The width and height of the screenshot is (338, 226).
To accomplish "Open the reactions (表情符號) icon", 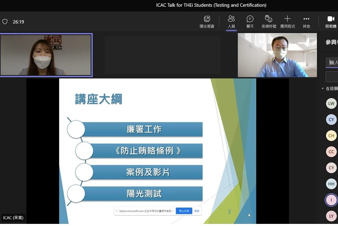I will [x=269, y=19].
